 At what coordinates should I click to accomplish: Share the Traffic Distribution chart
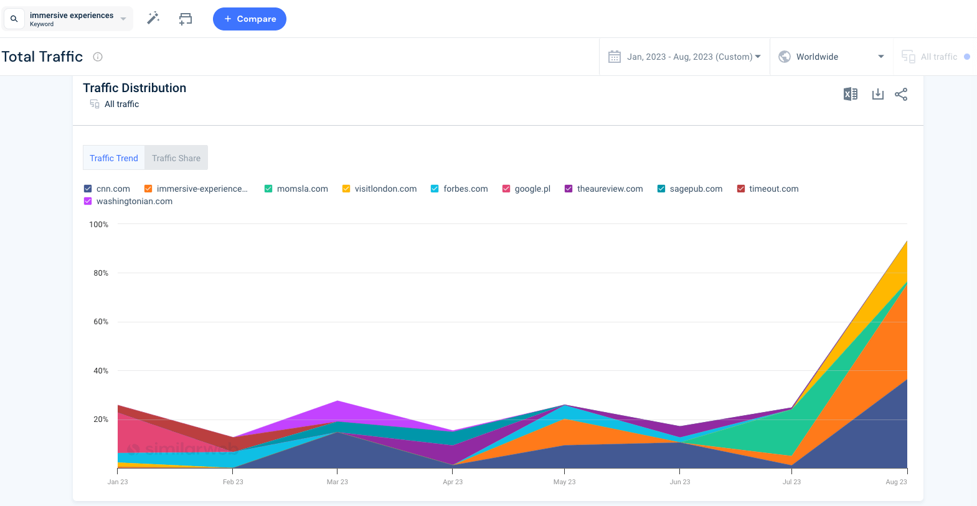901,94
